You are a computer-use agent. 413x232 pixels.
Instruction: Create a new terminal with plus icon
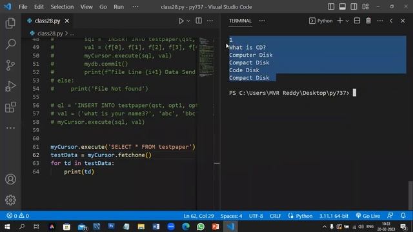(x=340, y=21)
